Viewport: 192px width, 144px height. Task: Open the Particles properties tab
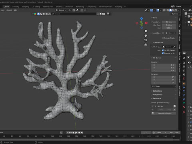(x=184, y=91)
